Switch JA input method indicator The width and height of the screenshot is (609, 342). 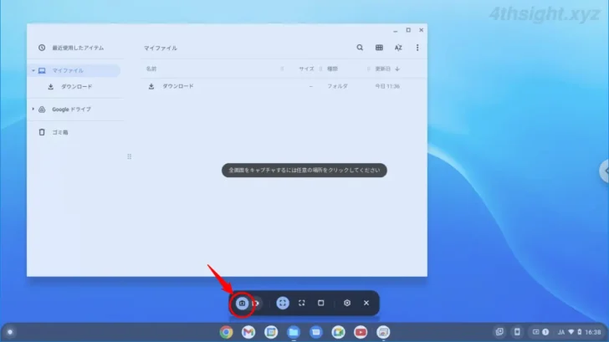[561, 332]
